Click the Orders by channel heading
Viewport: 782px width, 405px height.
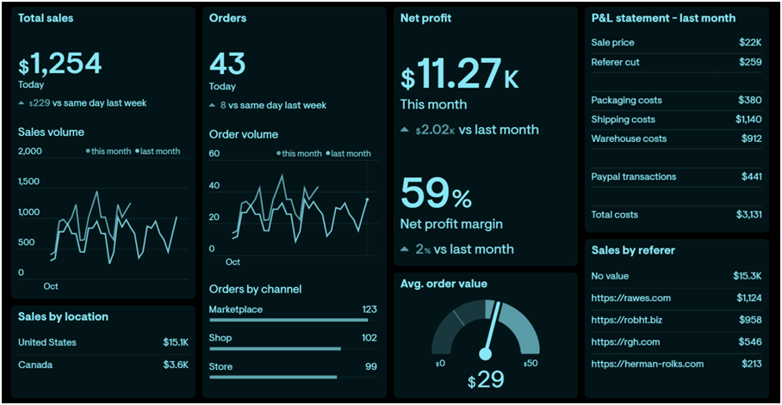coord(255,290)
